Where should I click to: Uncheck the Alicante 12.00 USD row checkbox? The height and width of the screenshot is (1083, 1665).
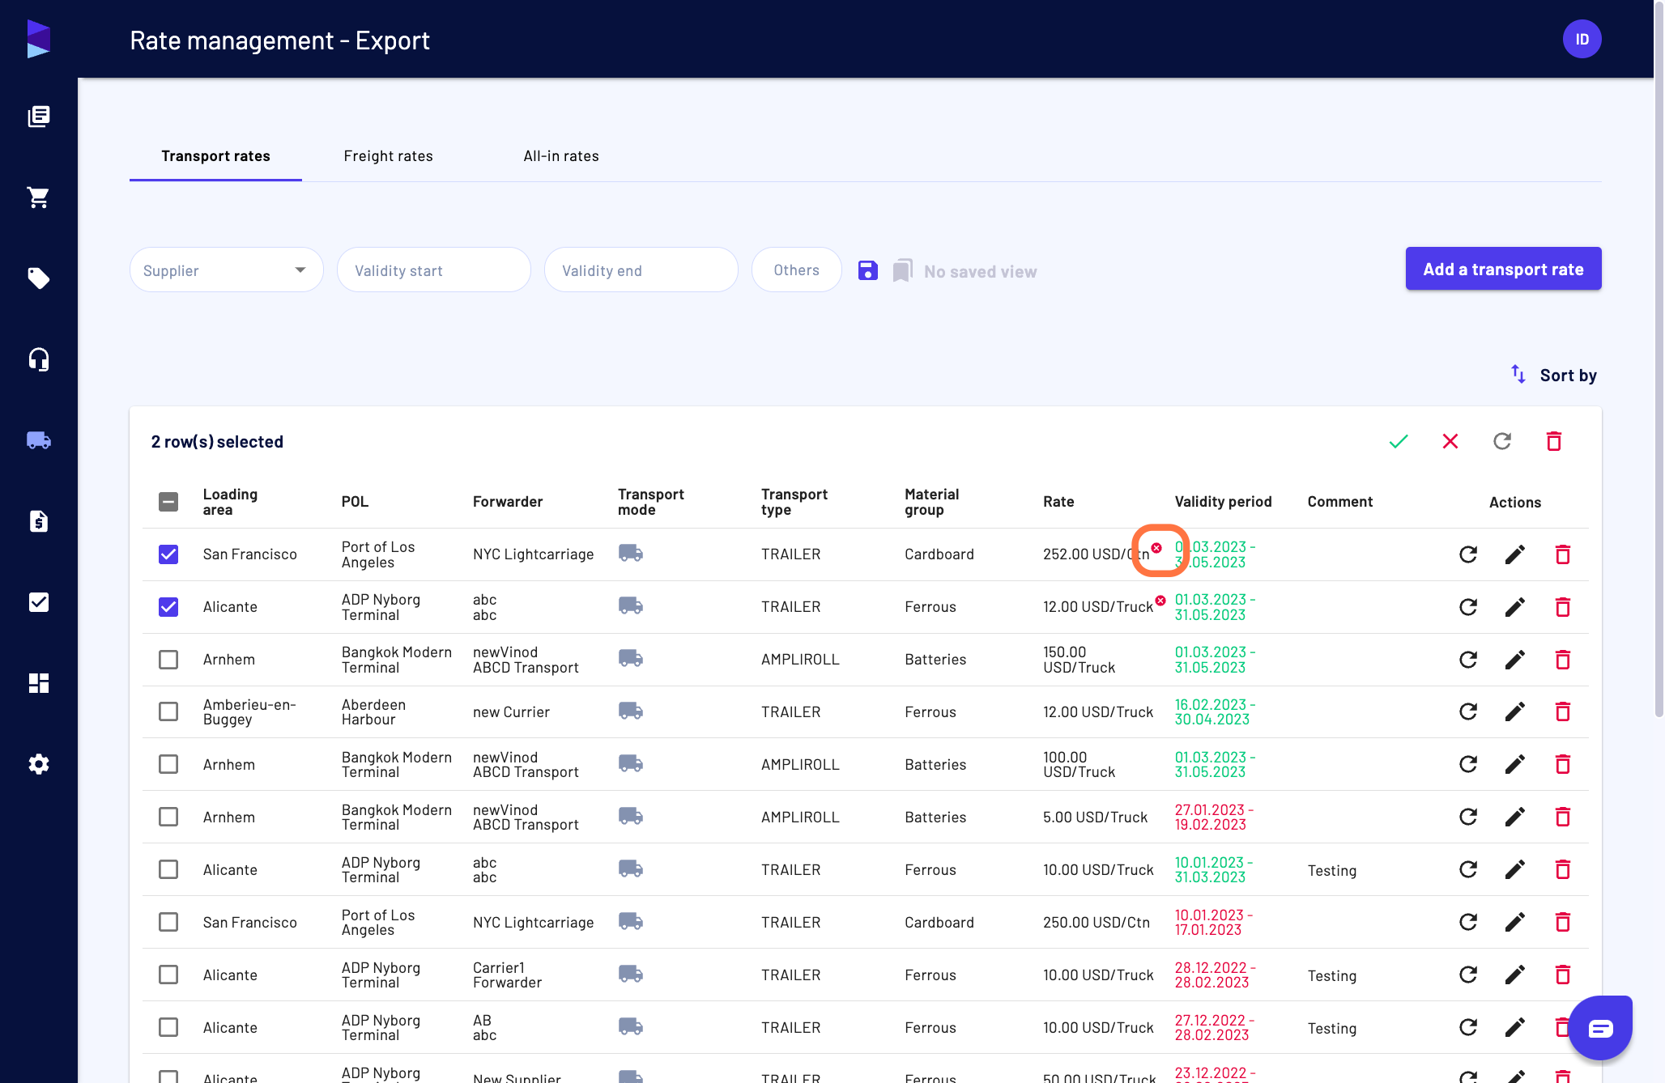[x=168, y=607]
